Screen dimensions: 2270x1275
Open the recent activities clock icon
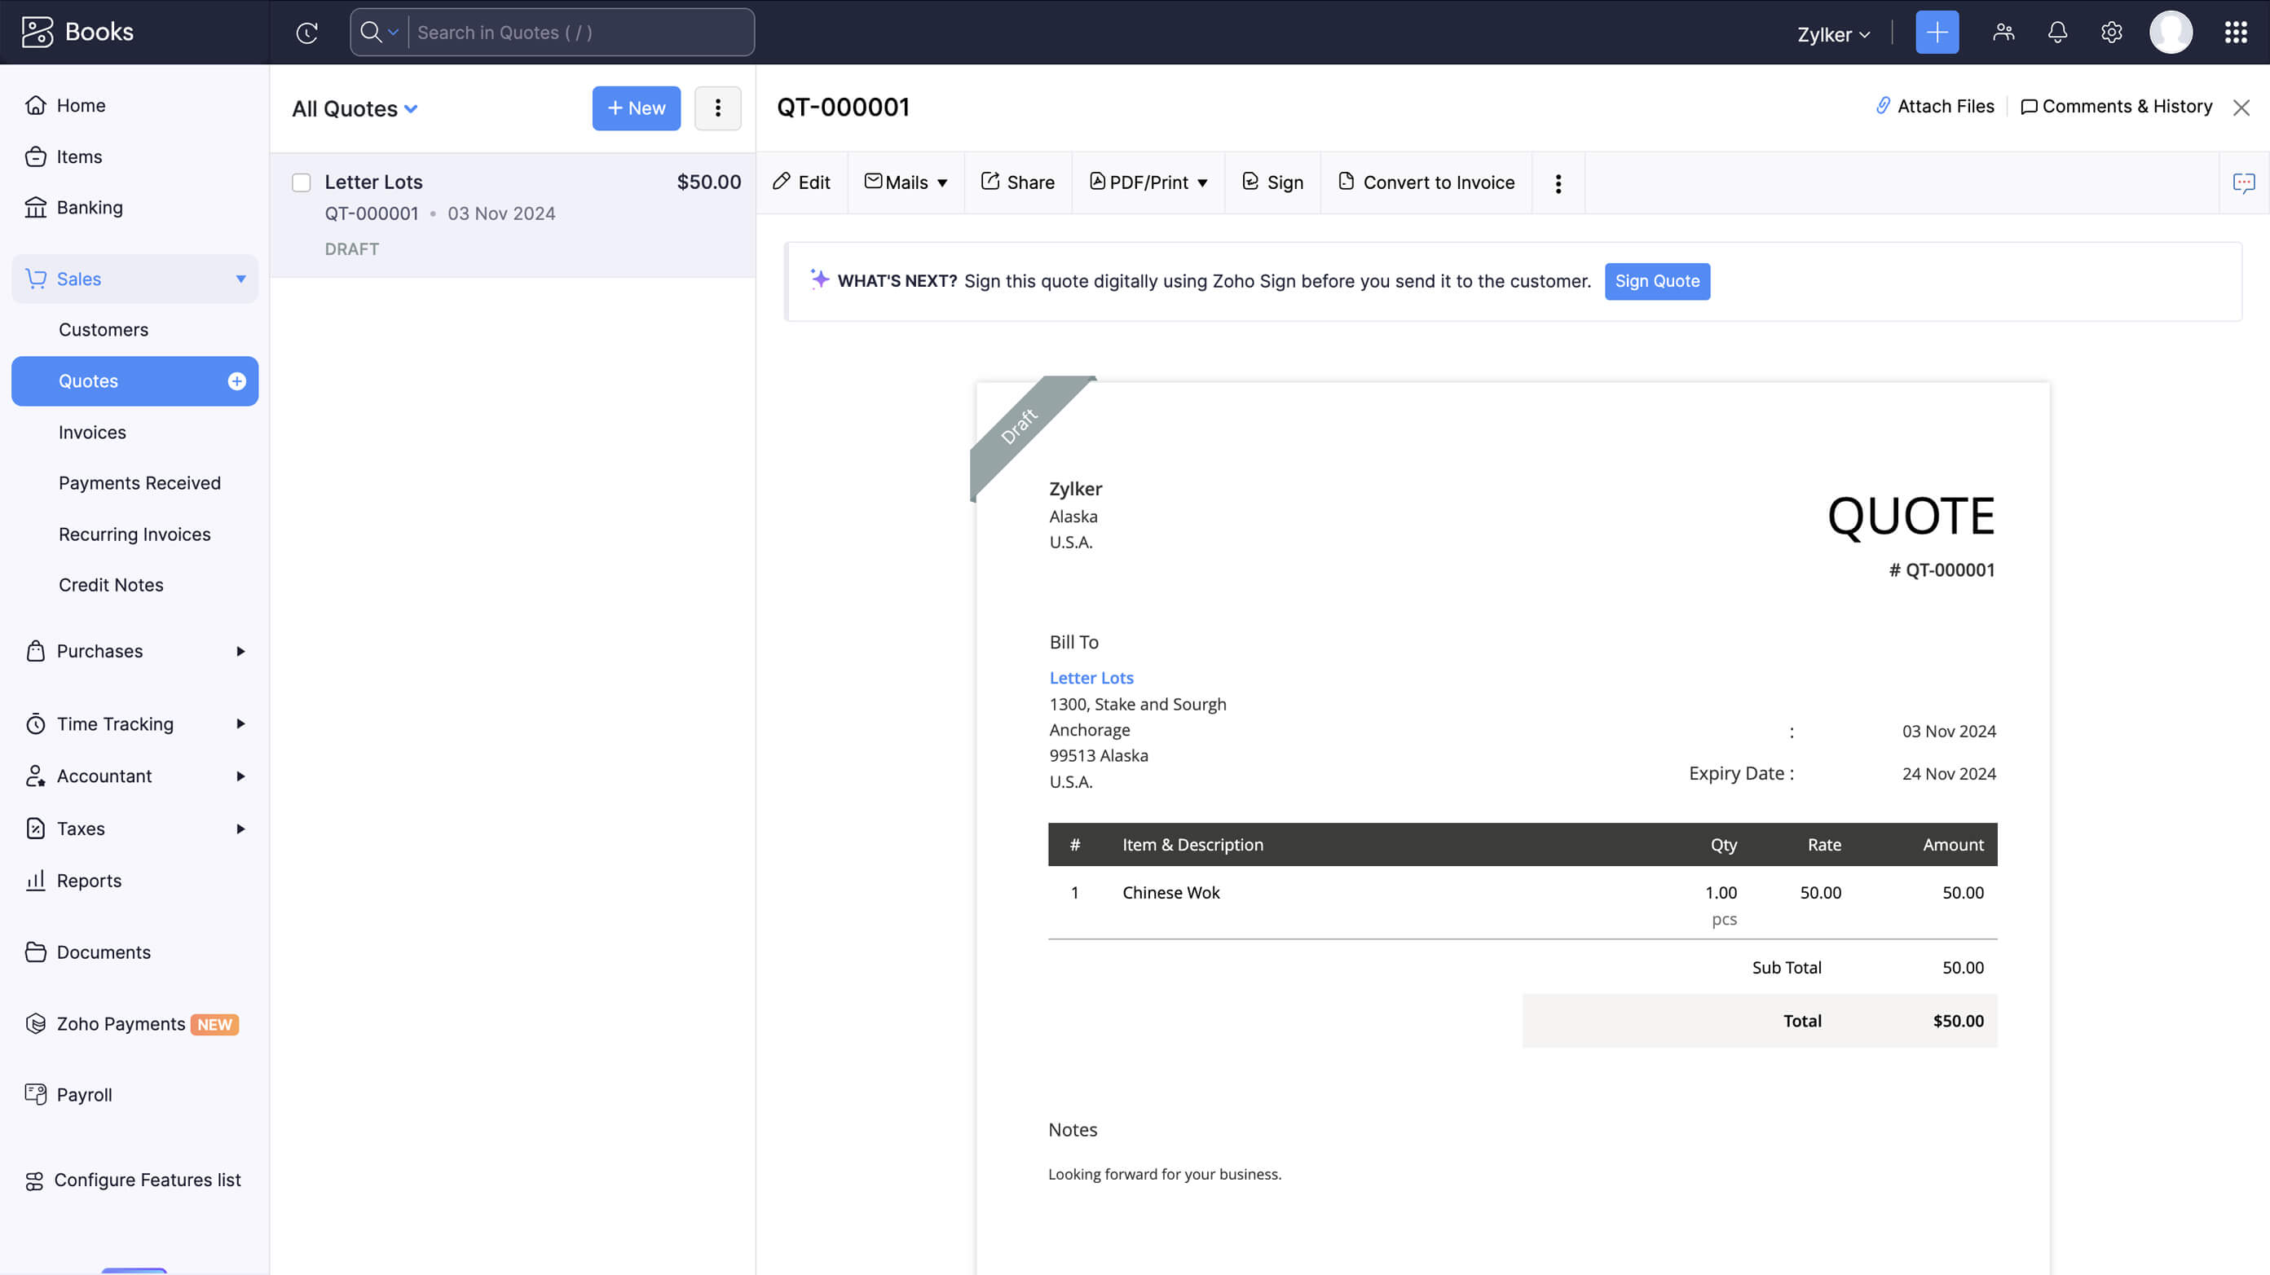pos(306,32)
